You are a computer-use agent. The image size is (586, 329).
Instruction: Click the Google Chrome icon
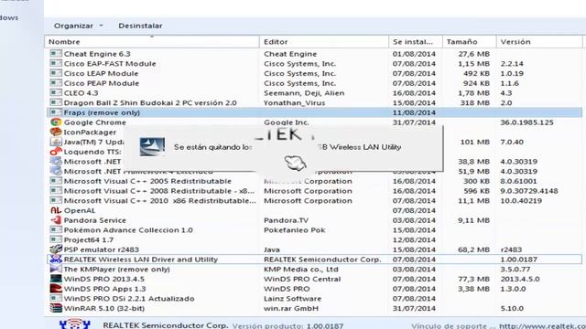pyautogui.click(x=56, y=122)
